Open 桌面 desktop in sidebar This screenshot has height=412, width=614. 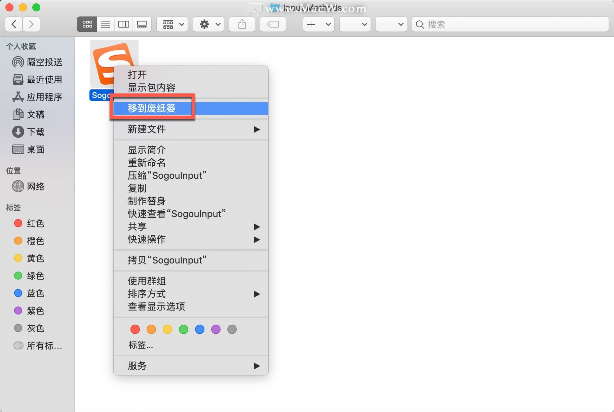[x=37, y=150]
